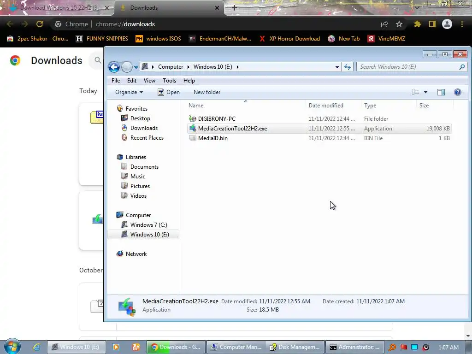The height and width of the screenshot is (354, 472).
Task: Change view with the Explorer view icon
Action: [x=415, y=92]
